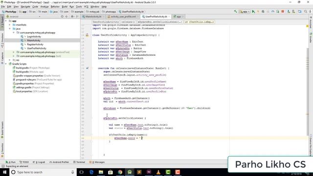The image size is (313, 176).
Task: Expand the res folder
Action: coord(10,60)
